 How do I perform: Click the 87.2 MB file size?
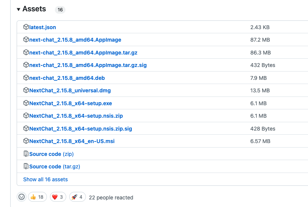(260, 40)
